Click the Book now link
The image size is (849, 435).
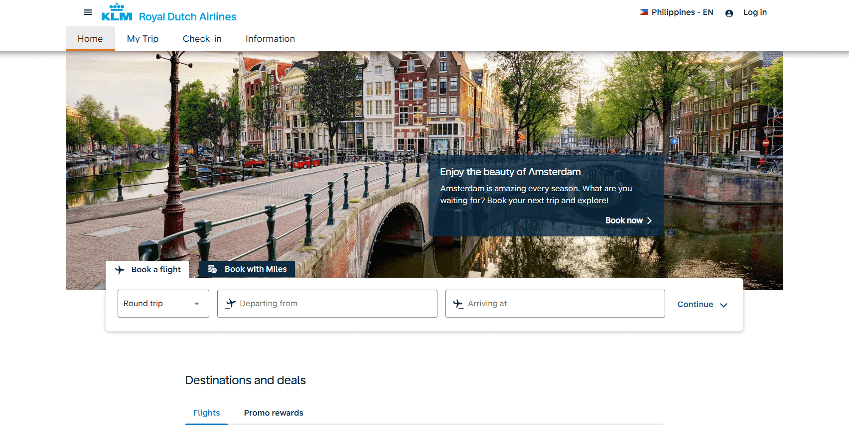(624, 220)
